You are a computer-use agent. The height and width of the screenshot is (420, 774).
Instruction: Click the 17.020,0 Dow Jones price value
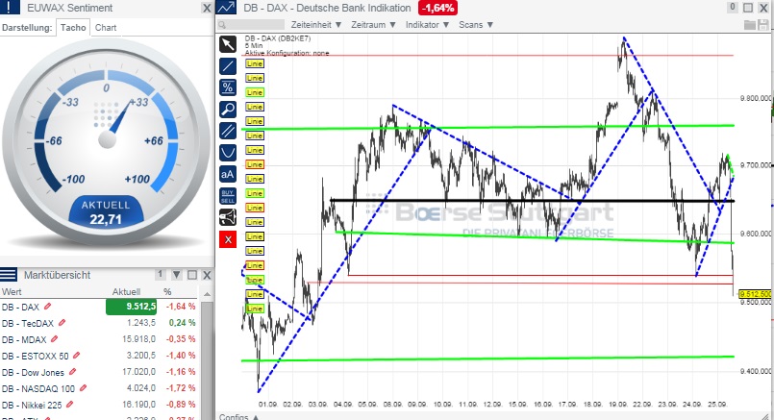[x=138, y=372]
